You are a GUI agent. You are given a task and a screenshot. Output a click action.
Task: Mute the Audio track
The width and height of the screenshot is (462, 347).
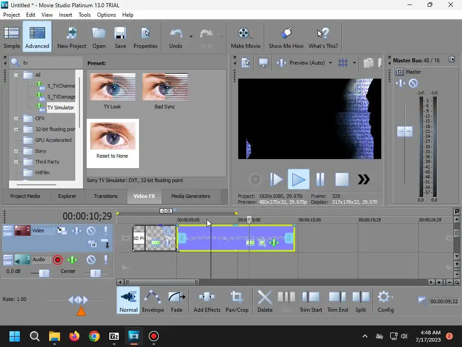[x=91, y=260]
